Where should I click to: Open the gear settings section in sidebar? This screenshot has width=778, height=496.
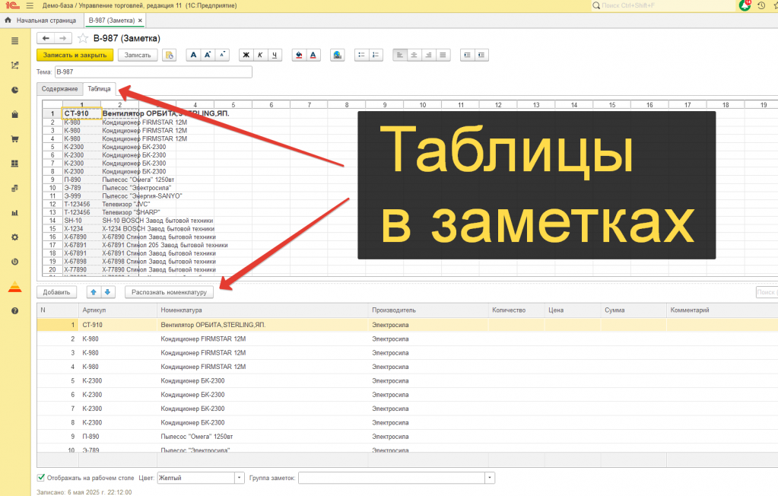coord(15,237)
